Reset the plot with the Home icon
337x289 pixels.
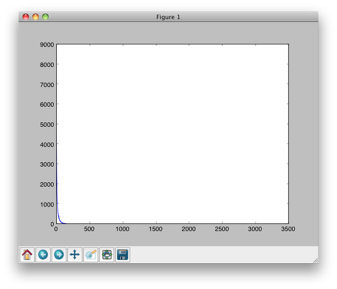point(27,255)
